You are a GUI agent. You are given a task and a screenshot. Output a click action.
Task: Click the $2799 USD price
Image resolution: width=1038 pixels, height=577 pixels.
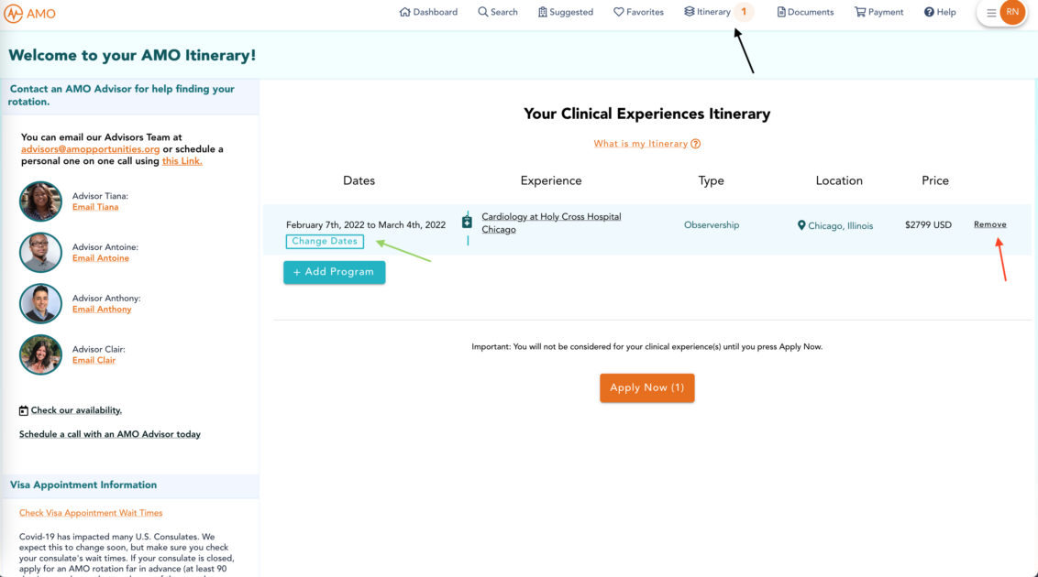pyautogui.click(x=928, y=225)
